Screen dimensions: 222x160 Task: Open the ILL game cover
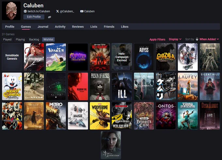pyautogui.click(x=122, y=86)
